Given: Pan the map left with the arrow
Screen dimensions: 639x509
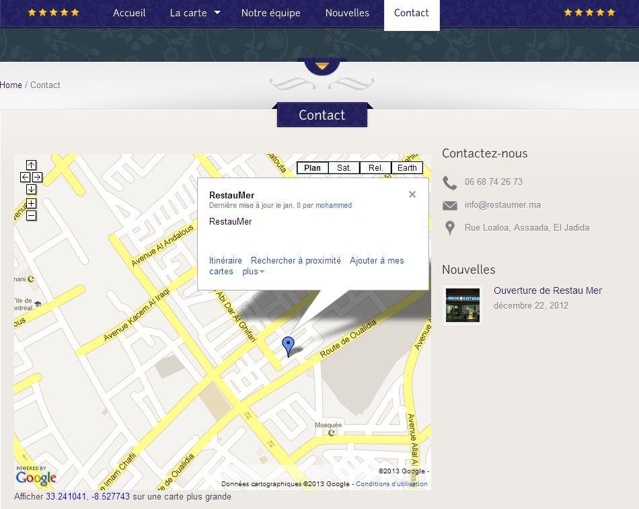Looking at the screenshot, I should 26,178.
